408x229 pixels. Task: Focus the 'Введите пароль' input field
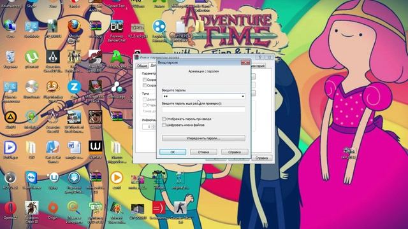pyautogui.click(x=203, y=96)
